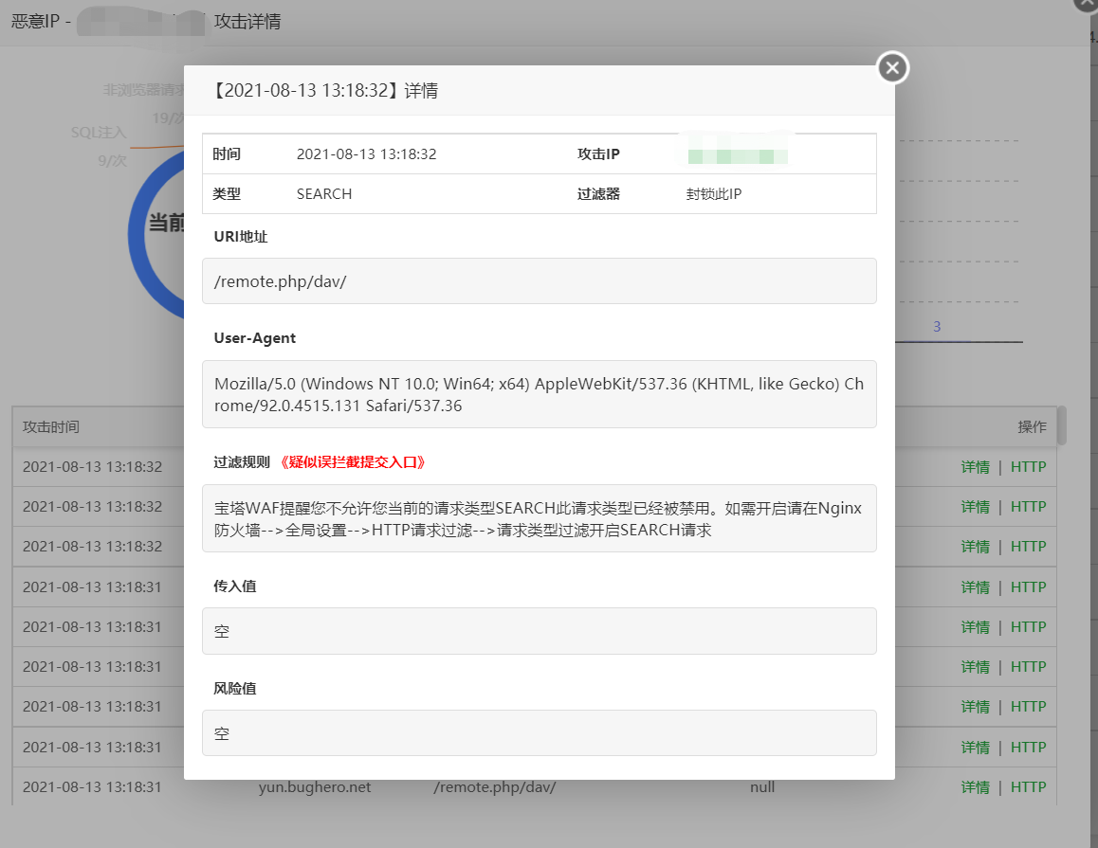
Task: Close the outer 恶意IP attack details window
Action: click(1087, 4)
